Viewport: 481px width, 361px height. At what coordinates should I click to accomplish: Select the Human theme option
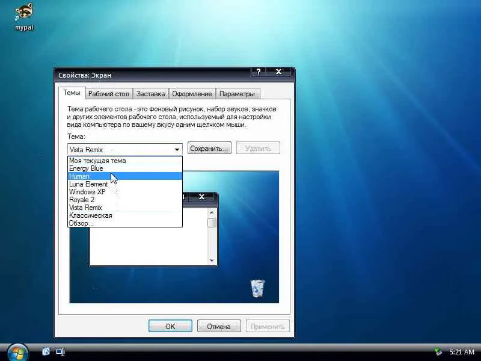point(125,176)
